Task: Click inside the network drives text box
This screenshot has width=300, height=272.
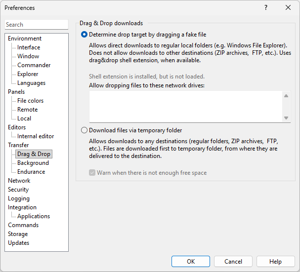Action: [185, 106]
